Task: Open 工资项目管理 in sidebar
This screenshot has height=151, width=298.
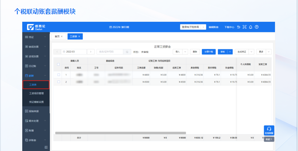Action: coord(36,94)
